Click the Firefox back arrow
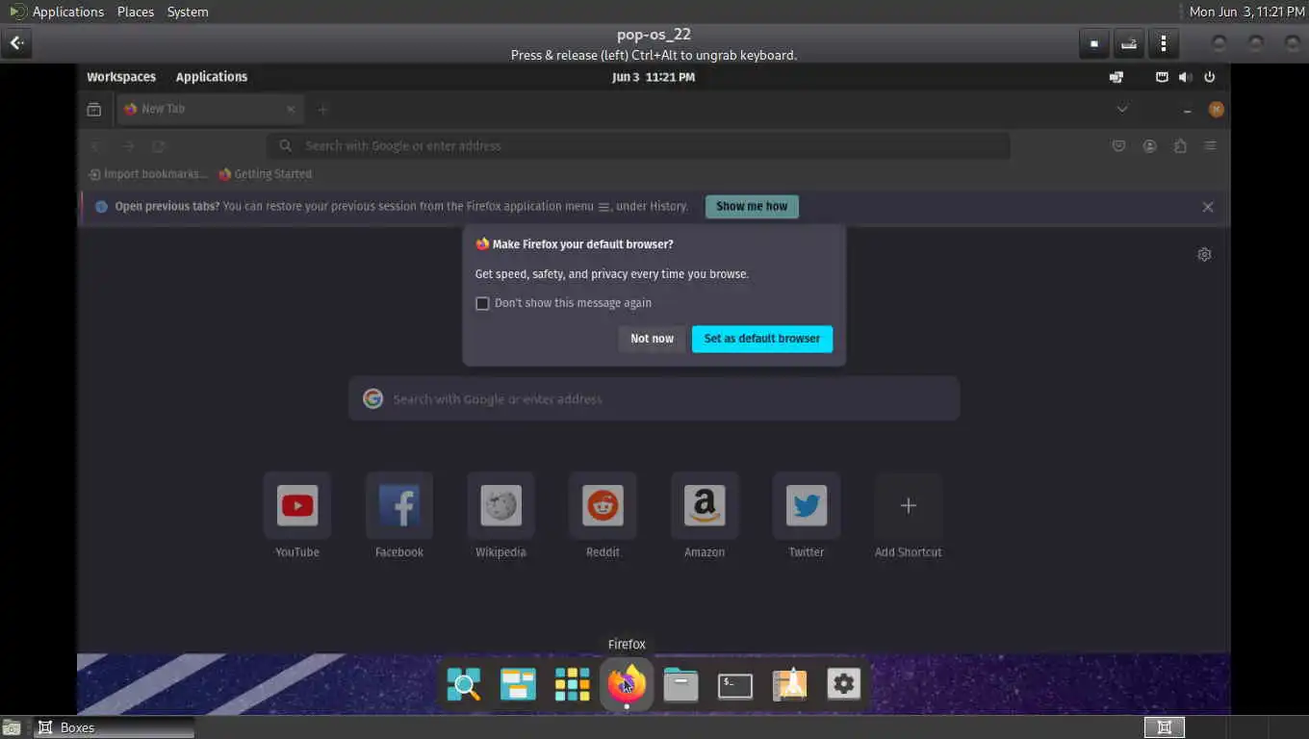The height and width of the screenshot is (739, 1309). 95,146
